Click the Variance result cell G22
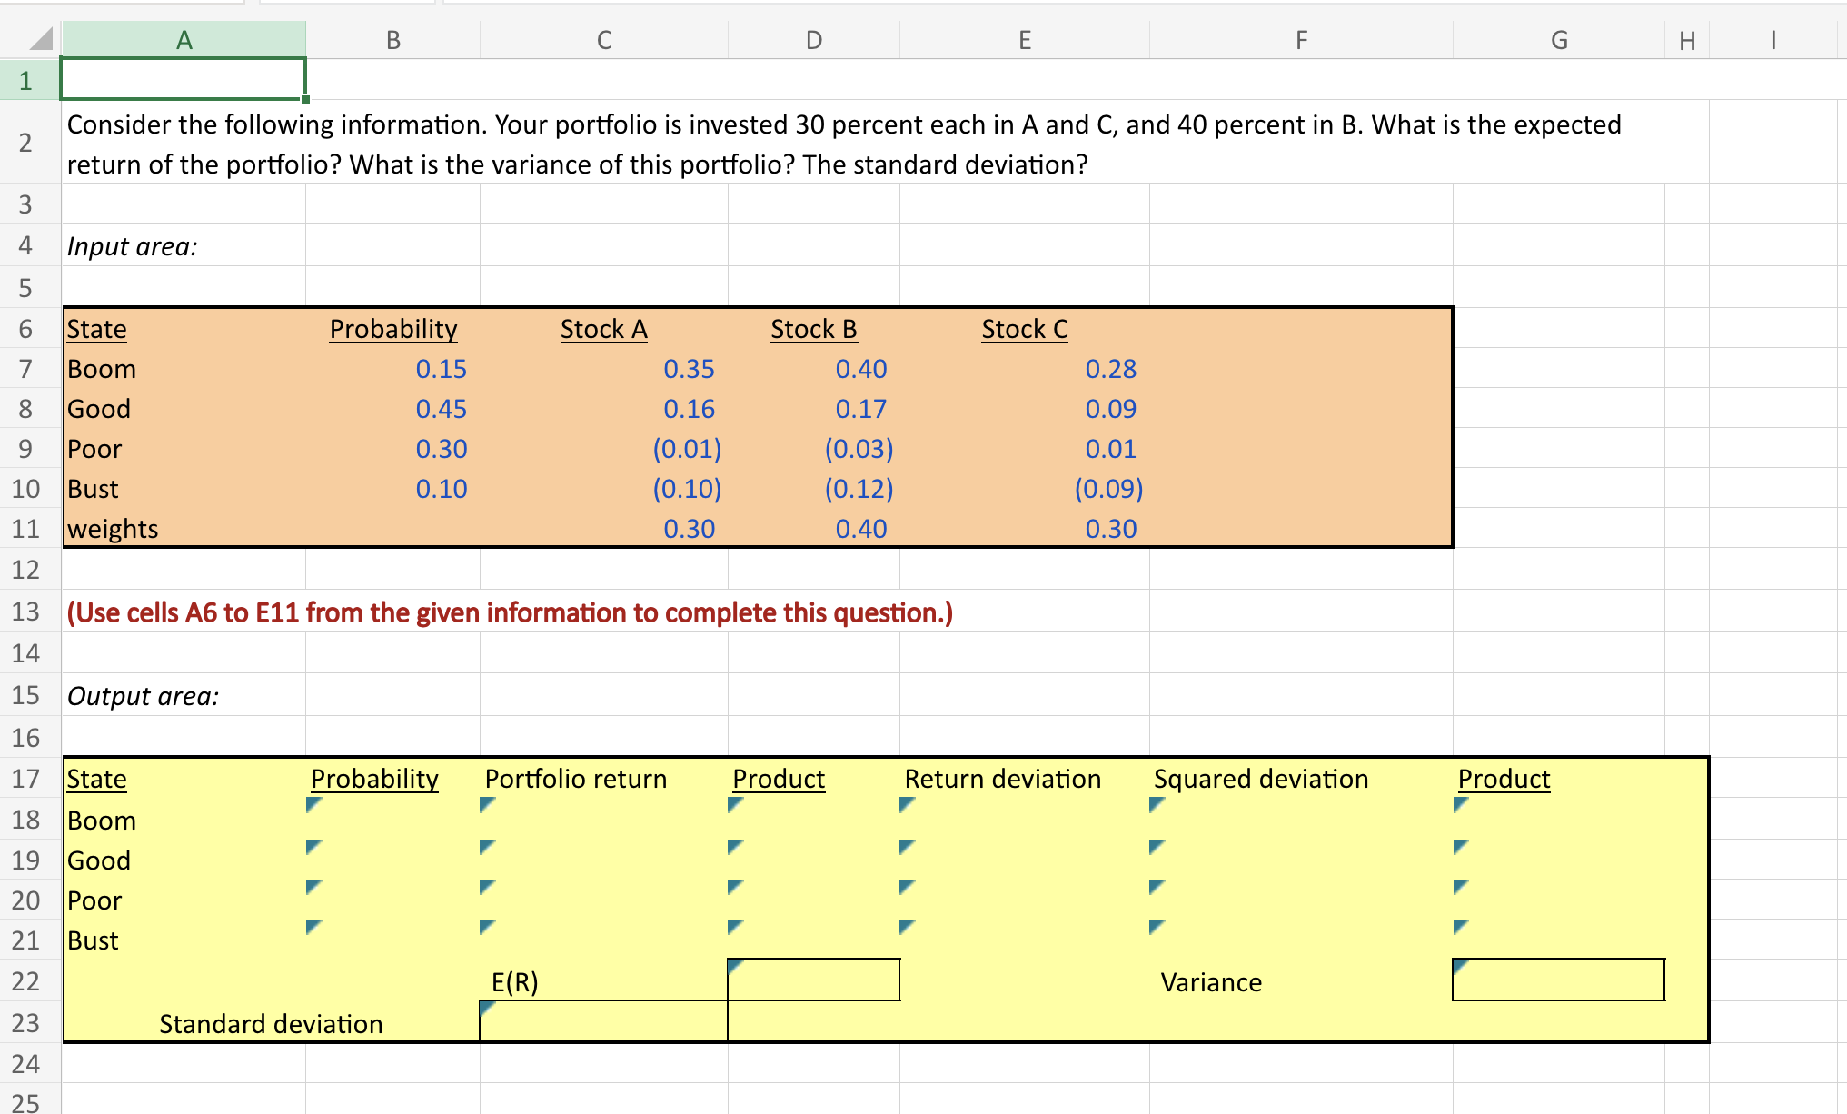 pos(1557,980)
